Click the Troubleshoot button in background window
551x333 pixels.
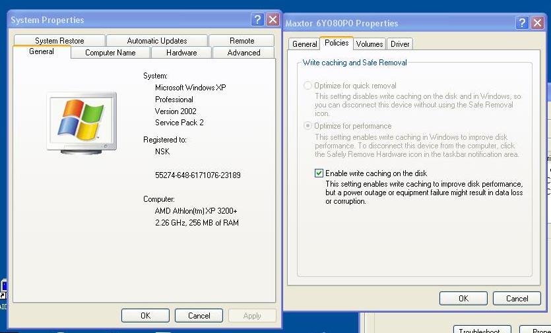[x=480, y=330]
